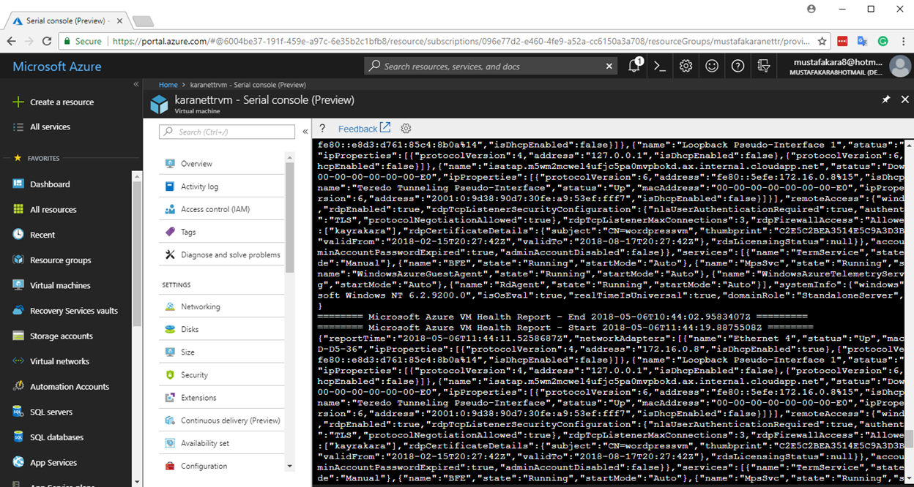The width and height of the screenshot is (914, 487).
Task: Click the SQL databases icon
Action: point(18,437)
